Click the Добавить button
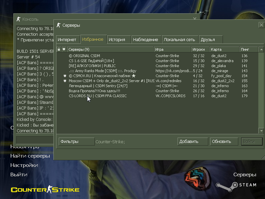265x199 pixels. click(193, 142)
